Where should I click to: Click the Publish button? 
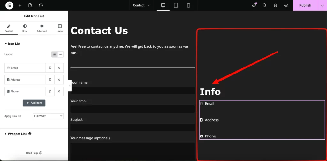pos(305,5)
